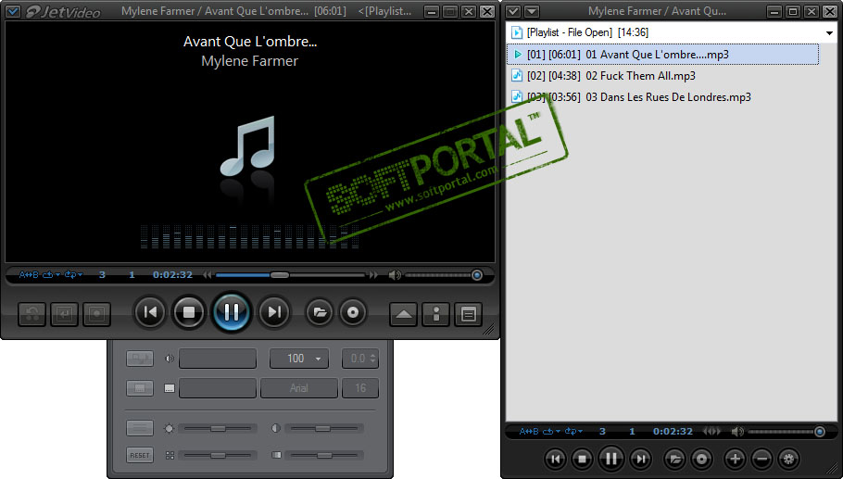
Task: Click the subtitle field beside subtitle icon
Action: pos(218,388)
